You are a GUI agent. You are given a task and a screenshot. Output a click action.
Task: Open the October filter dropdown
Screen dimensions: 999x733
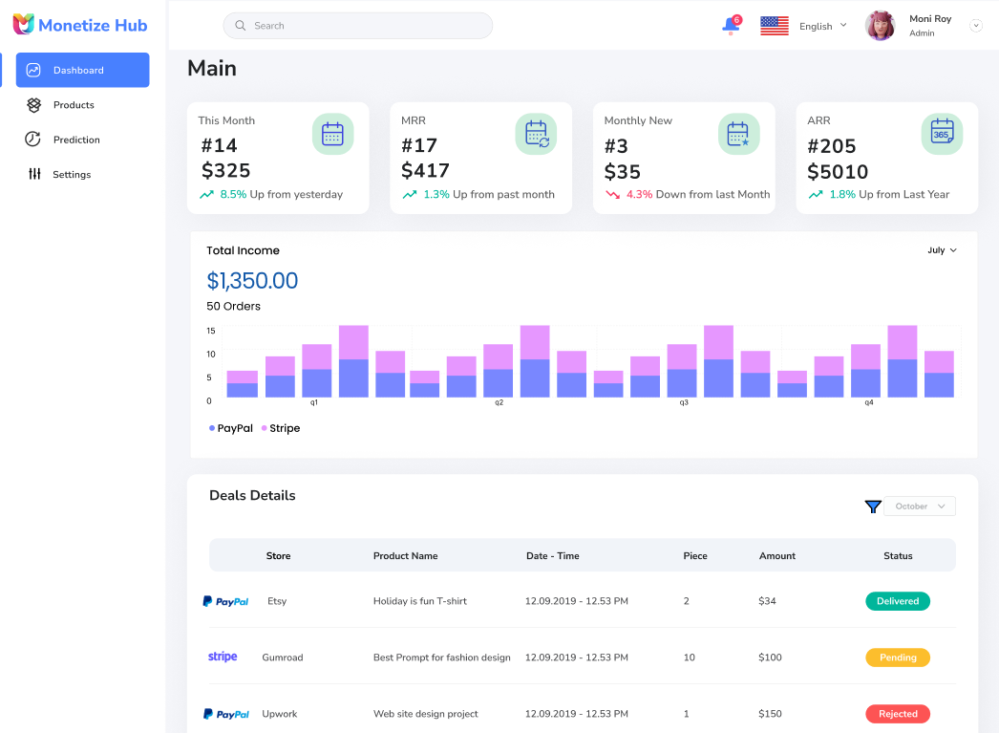(x=920, y=507)
